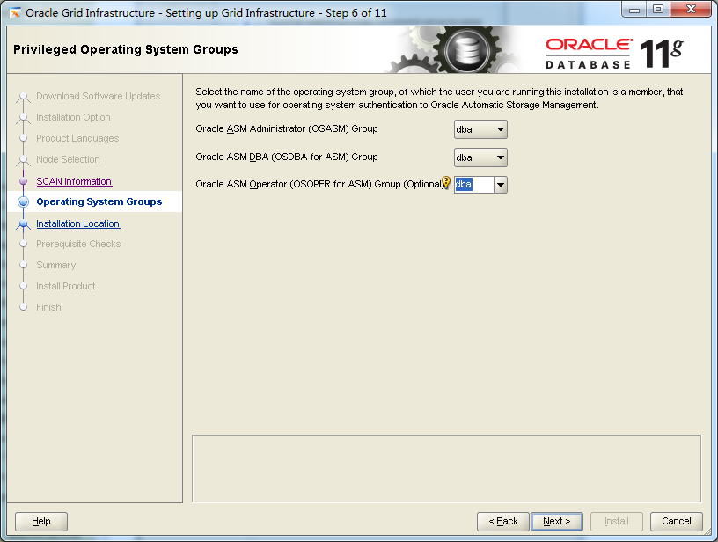Expand the OSOPER for ASM group dropdown arrow
This screenshot has width=718, height=542.
(501, 185)
